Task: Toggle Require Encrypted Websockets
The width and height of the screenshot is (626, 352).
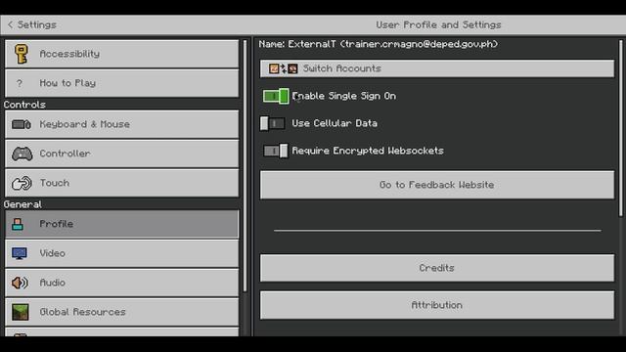Action: pyautogui.click(x=275, y=151)
